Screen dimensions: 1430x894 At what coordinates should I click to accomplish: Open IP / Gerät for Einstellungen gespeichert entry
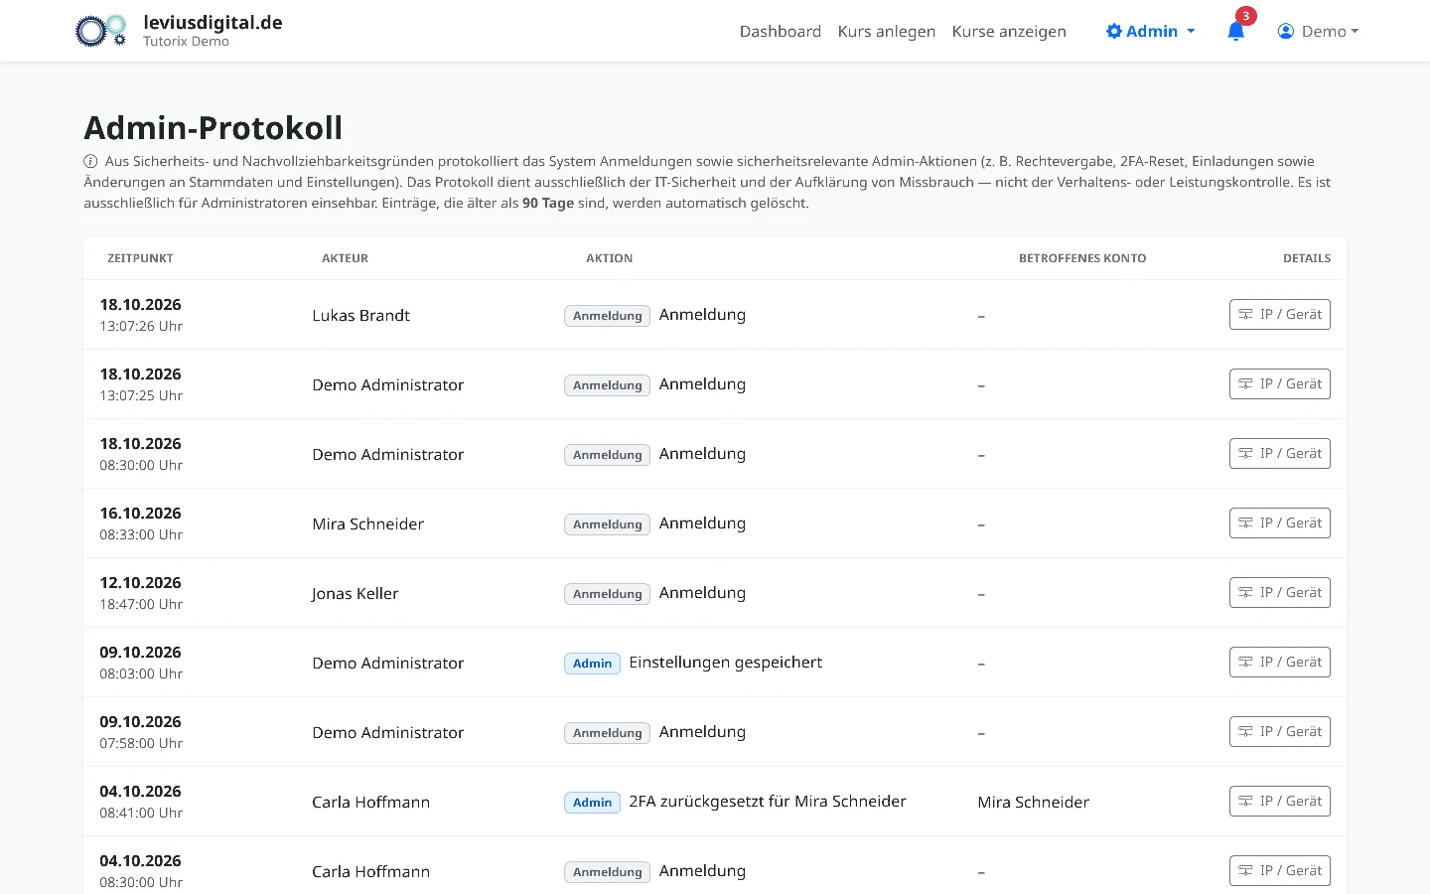(1280, 662)
